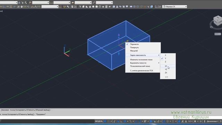This screenshot has width=222, height=125.
Task: Open the multileader style dropdown list
Action: click(x=104, y=2)
